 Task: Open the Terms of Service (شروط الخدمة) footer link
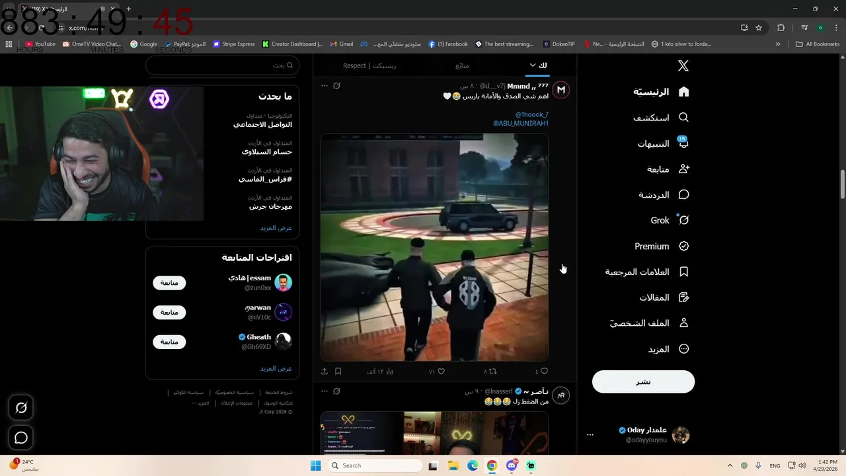click(x=278, y=393)
